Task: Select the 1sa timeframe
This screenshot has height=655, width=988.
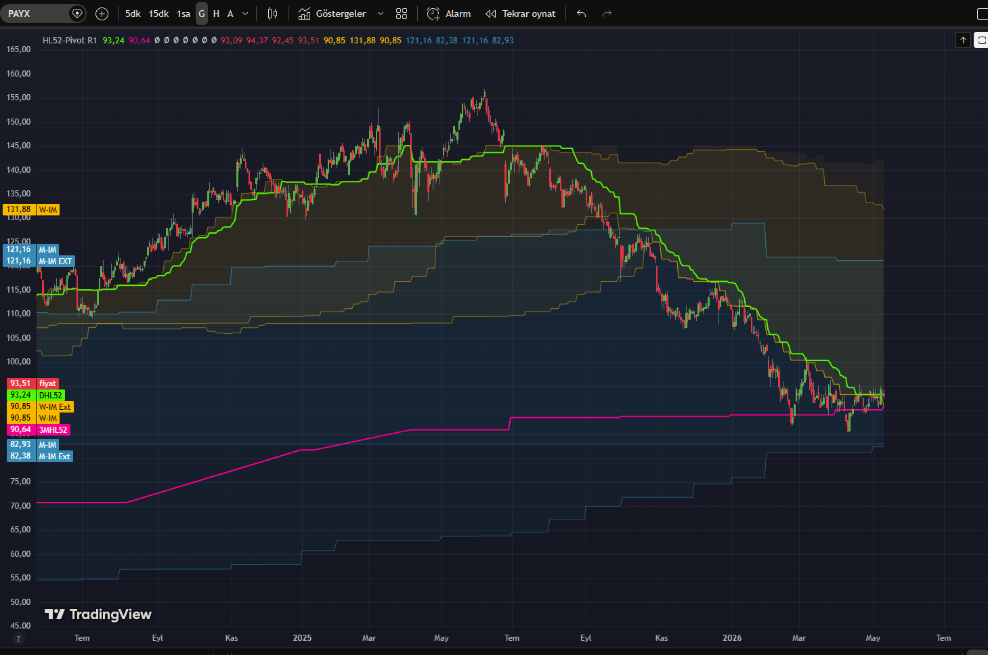Action: coord(184,14)
